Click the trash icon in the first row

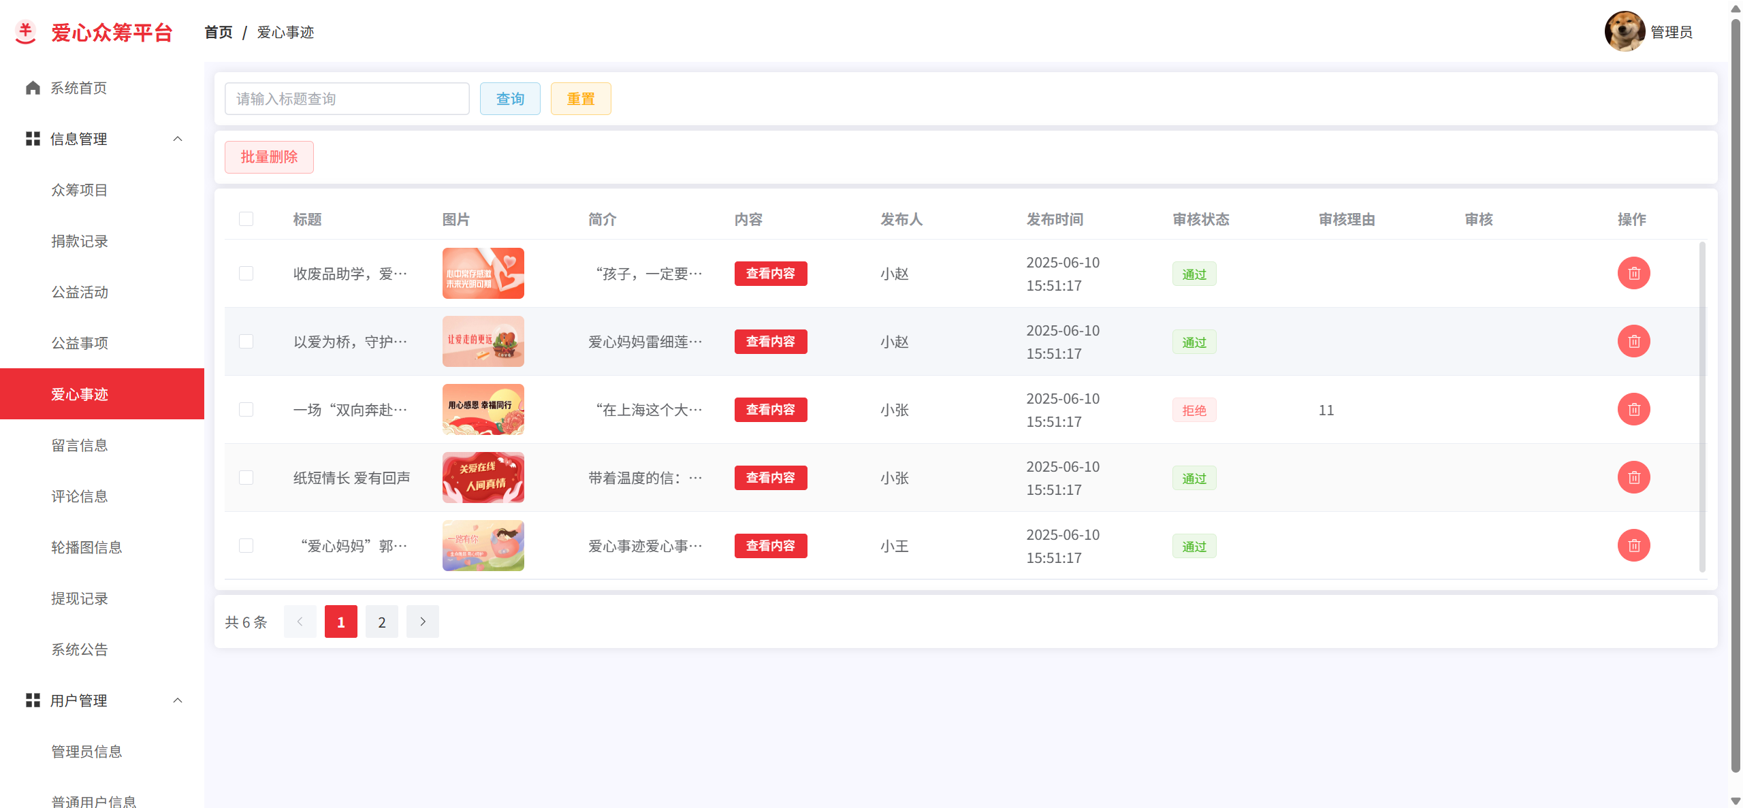click(x=1633, y=274)
